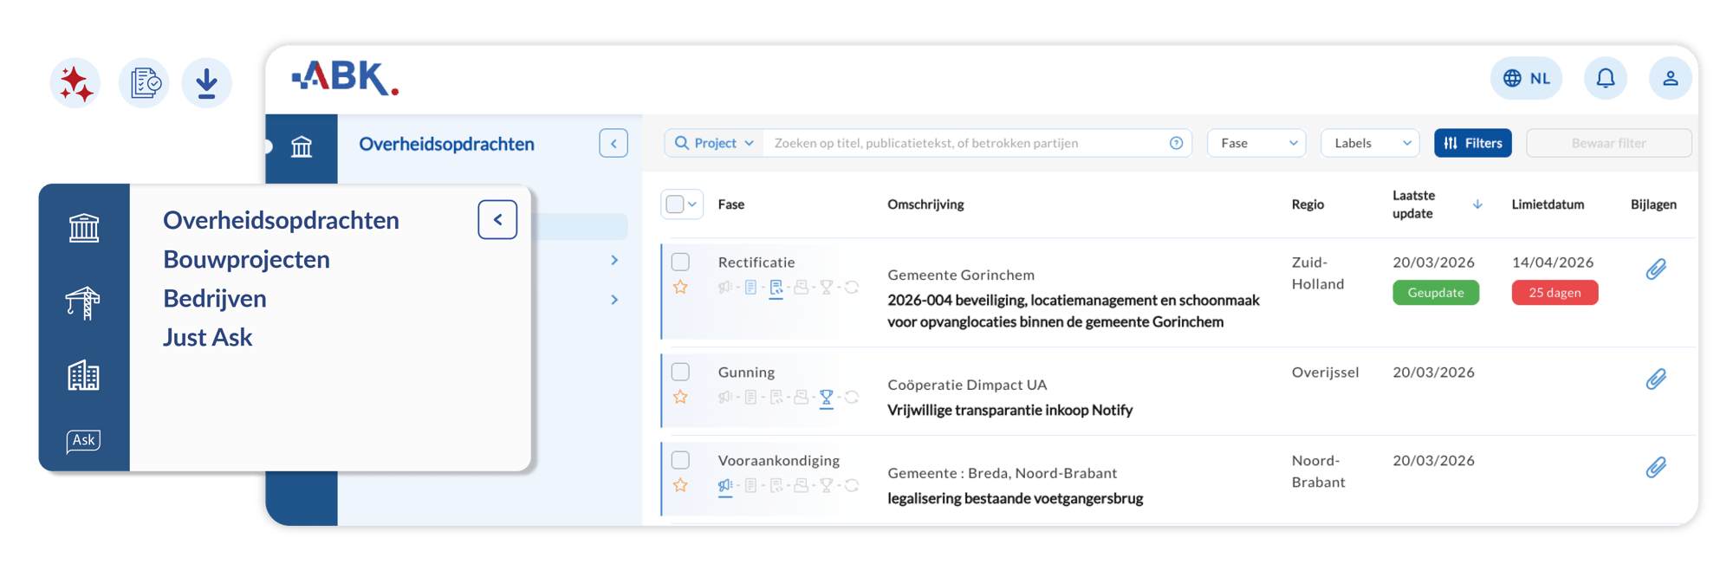Click the download arrow icon
The height and width of the screenshot is (577, 1733).
pos(206,83)
